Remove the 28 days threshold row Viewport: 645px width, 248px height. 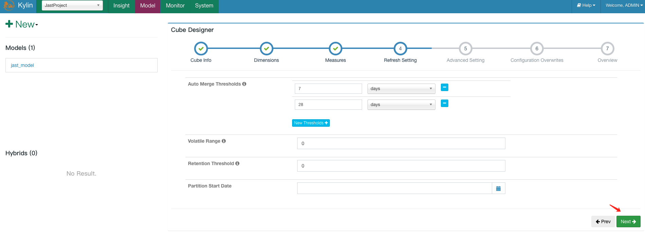[445, 103]
